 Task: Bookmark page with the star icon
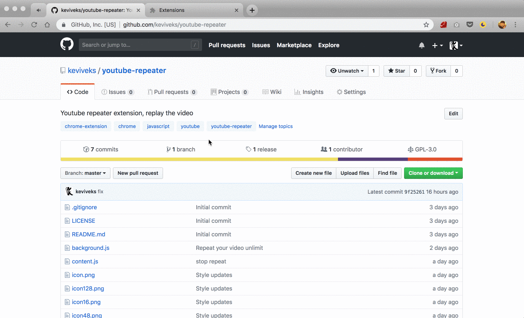coord(426,25)
